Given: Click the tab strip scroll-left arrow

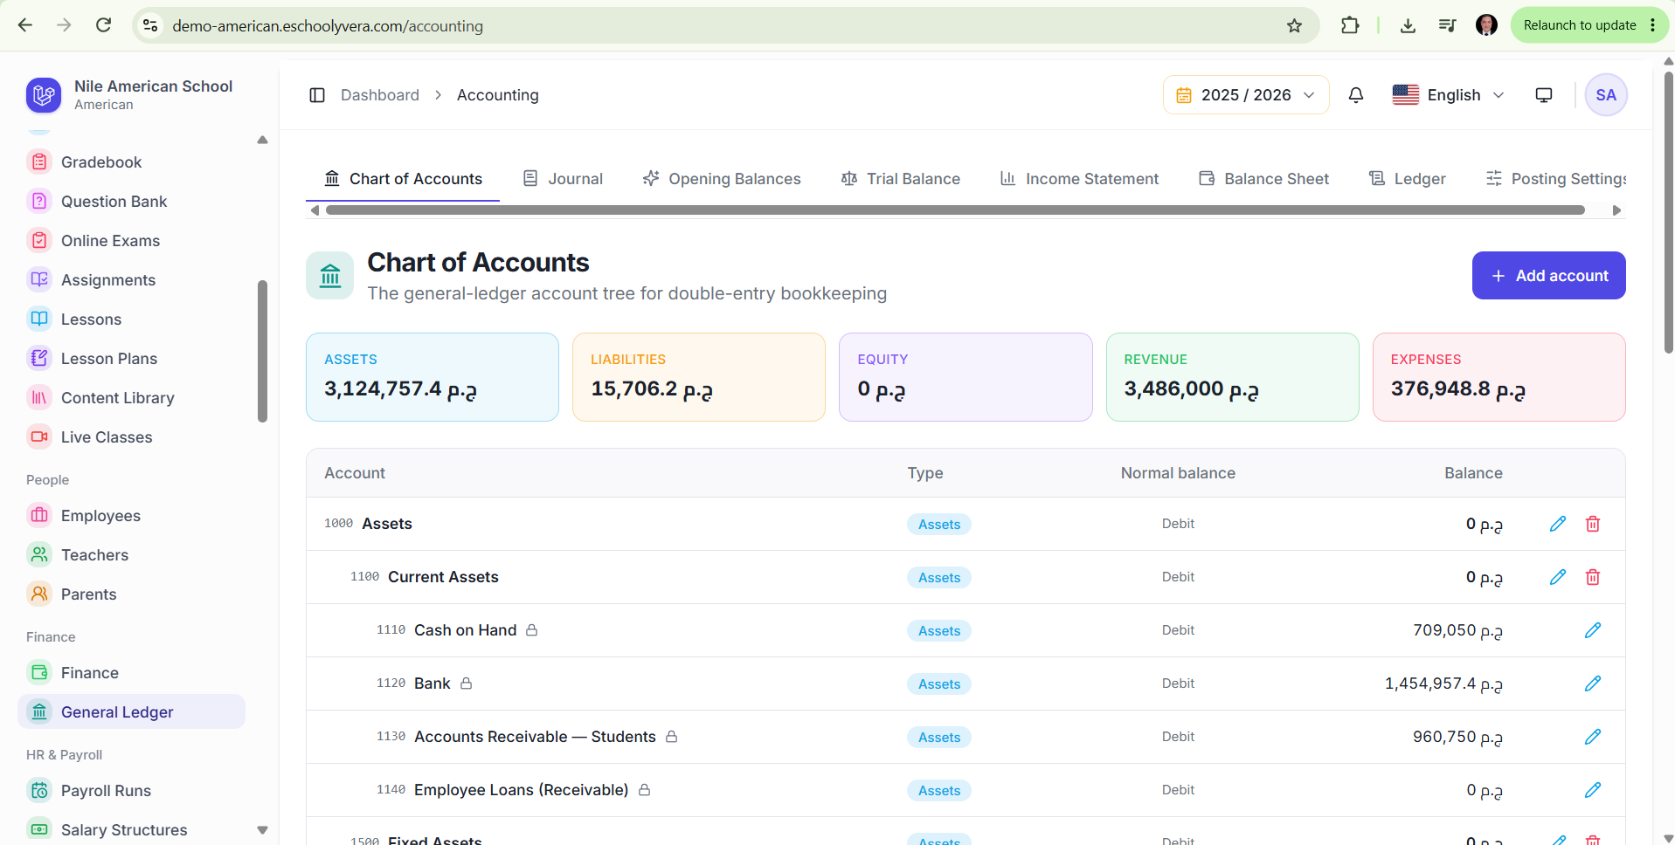Looking at the screenshot, I should (x=315, y=210).
